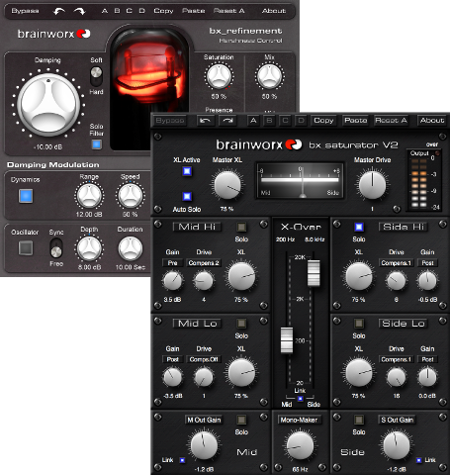Select preset slot A in bx_refinement
Screen dimensions: 450x475
click(x=105, y=11)
